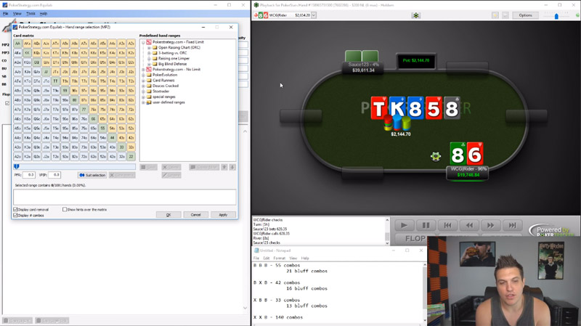Expand Raising one Limper folder
This screenshot has height=326, width=581.
pyautogui.click(x=149, y=59)
